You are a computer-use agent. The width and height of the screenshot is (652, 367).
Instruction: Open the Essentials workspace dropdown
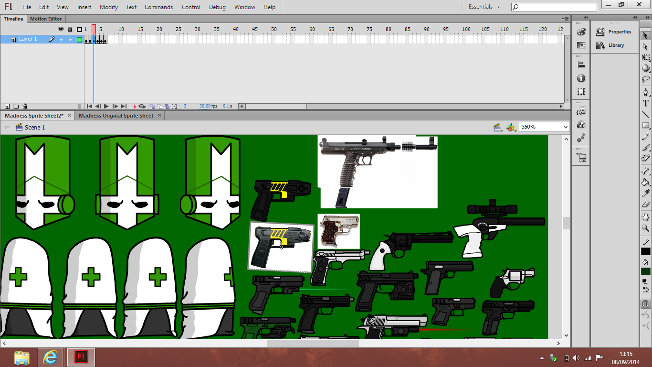coord(484,7)
